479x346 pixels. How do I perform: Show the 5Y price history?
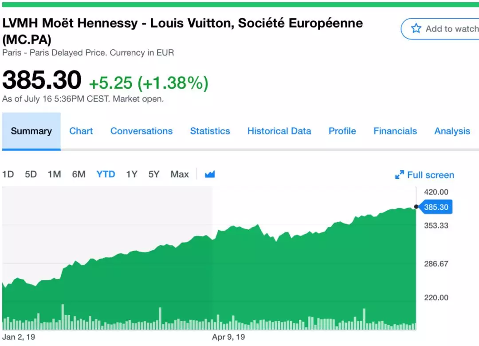click(153, 174)
